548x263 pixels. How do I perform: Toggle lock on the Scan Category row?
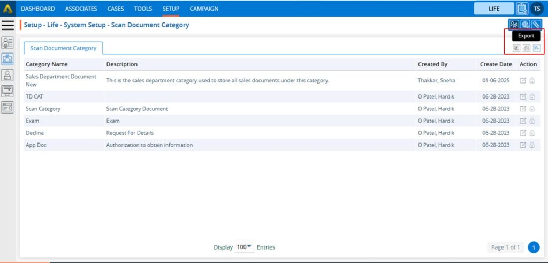(532, 109)
